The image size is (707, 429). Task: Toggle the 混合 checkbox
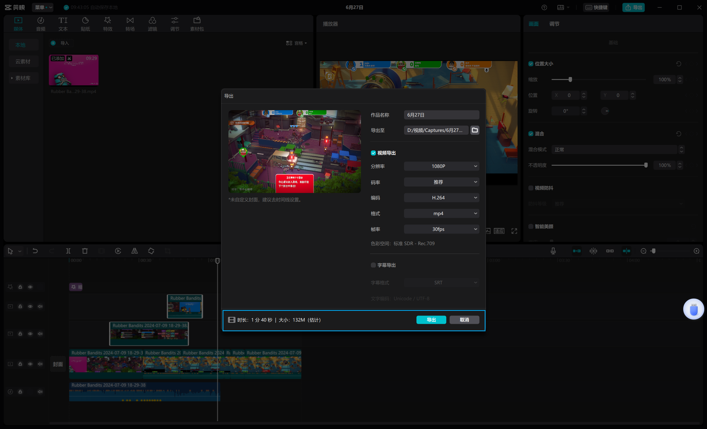pyautogui.click(x=531, y=134)
